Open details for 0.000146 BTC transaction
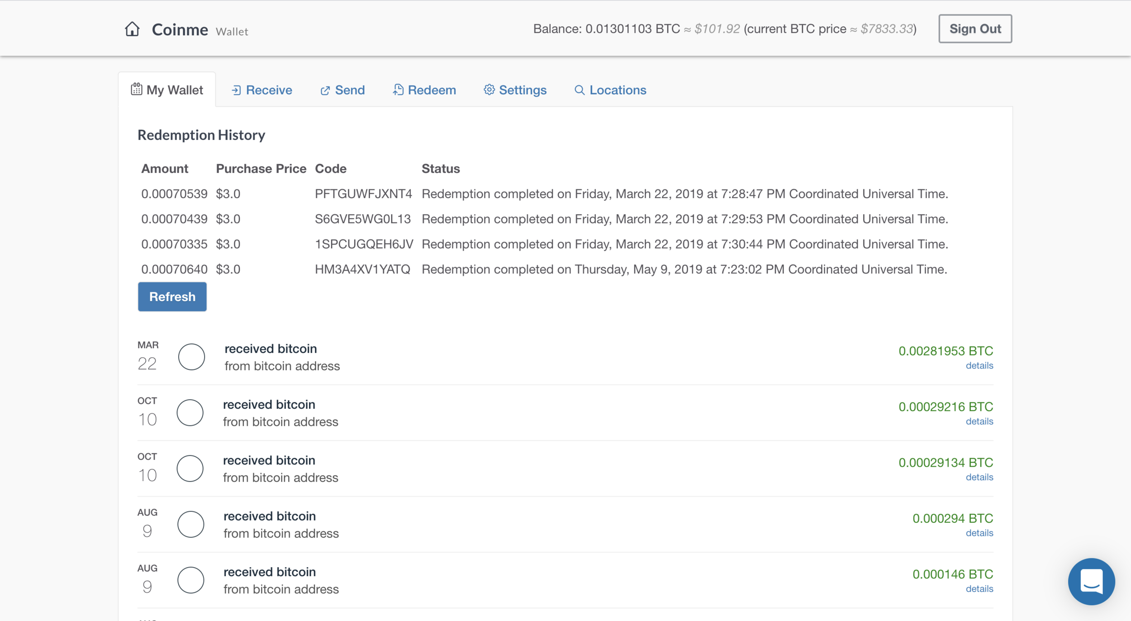 click(979, 588)
